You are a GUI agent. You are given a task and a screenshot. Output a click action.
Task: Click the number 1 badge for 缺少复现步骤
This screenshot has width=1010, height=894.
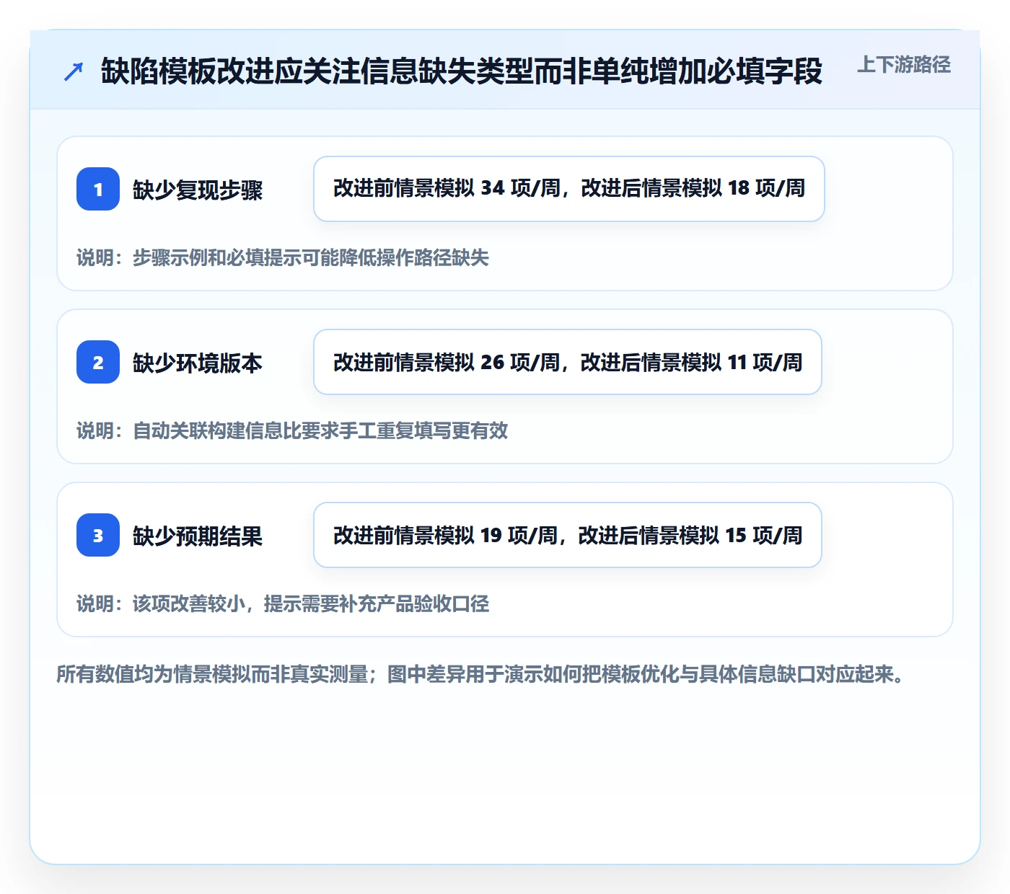(98, 189)
